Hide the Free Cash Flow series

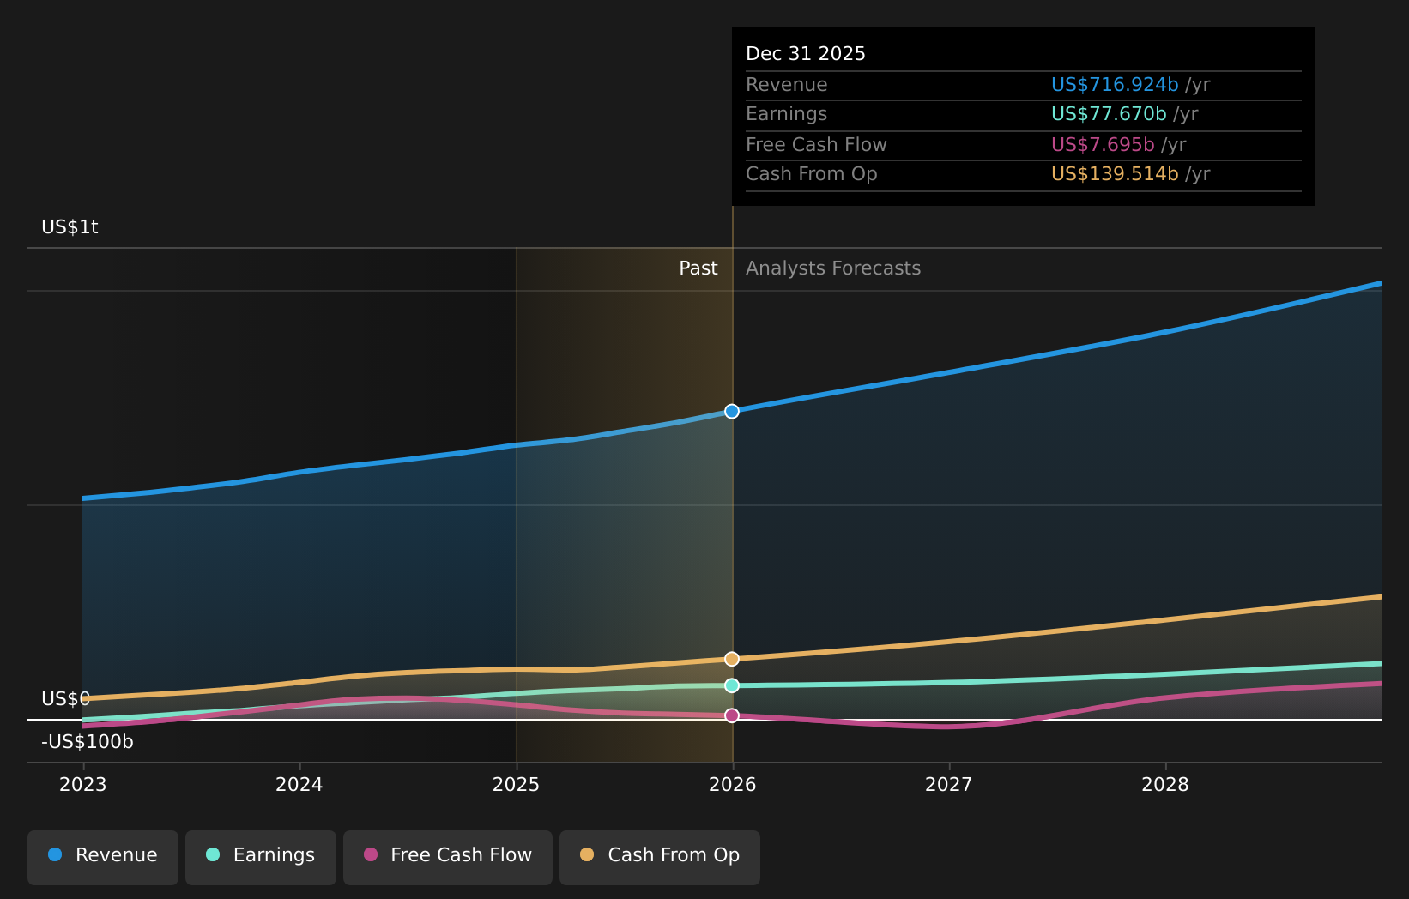pos(448,856)
